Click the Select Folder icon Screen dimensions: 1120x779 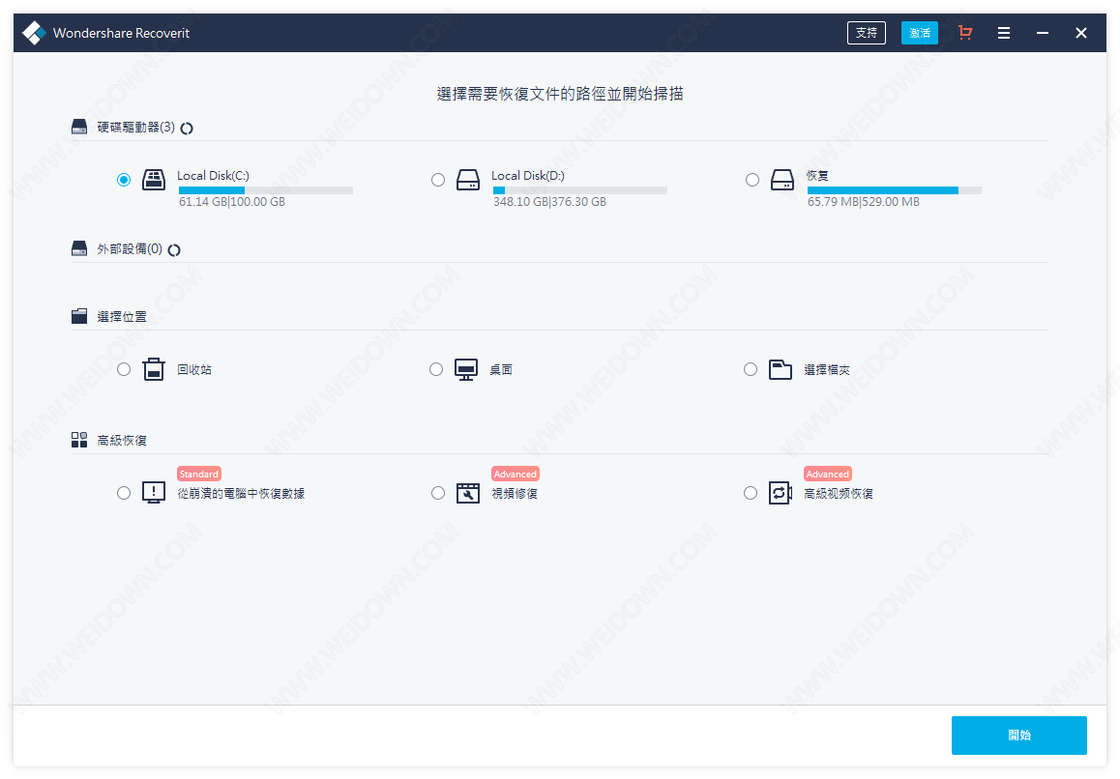pyautogui.click(x=780, y=369)
